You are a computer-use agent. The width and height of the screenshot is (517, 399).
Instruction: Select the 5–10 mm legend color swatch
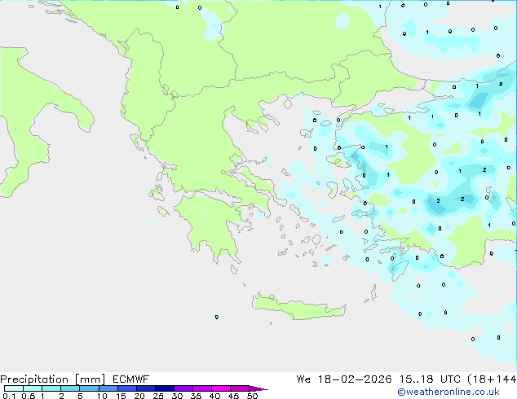coord(89,388)
